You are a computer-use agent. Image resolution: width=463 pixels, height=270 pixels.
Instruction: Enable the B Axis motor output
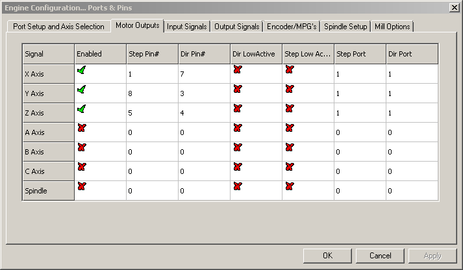[81, 148]
